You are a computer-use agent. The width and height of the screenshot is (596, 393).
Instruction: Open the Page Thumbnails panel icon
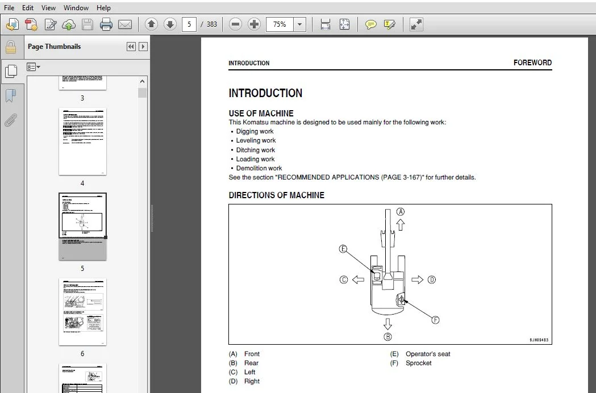[11, 71]
